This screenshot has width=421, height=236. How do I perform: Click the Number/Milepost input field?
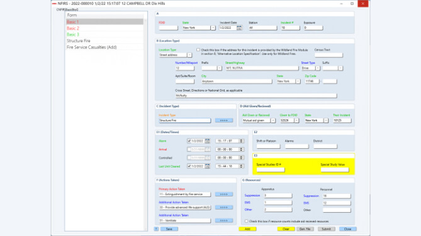click(x=184, y=68)
